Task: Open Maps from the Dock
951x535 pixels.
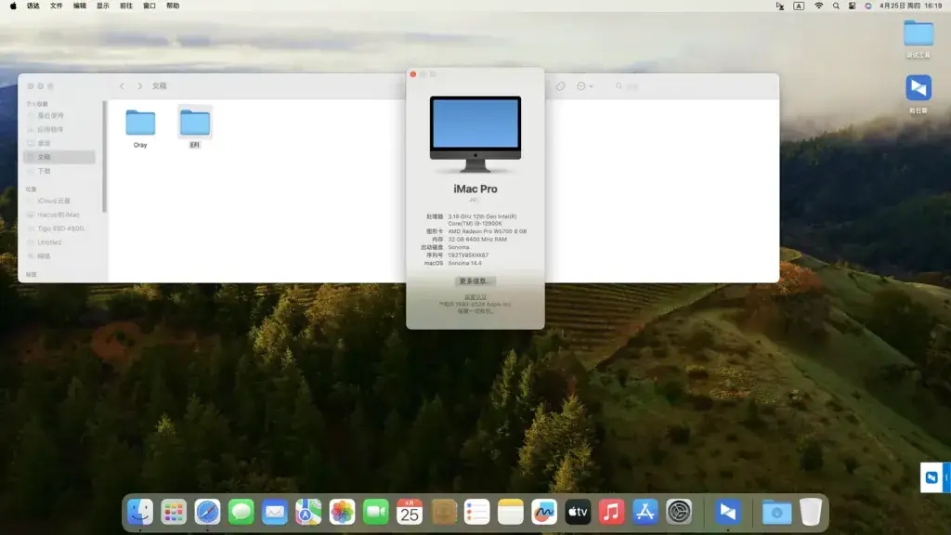Action: (308, 512)
